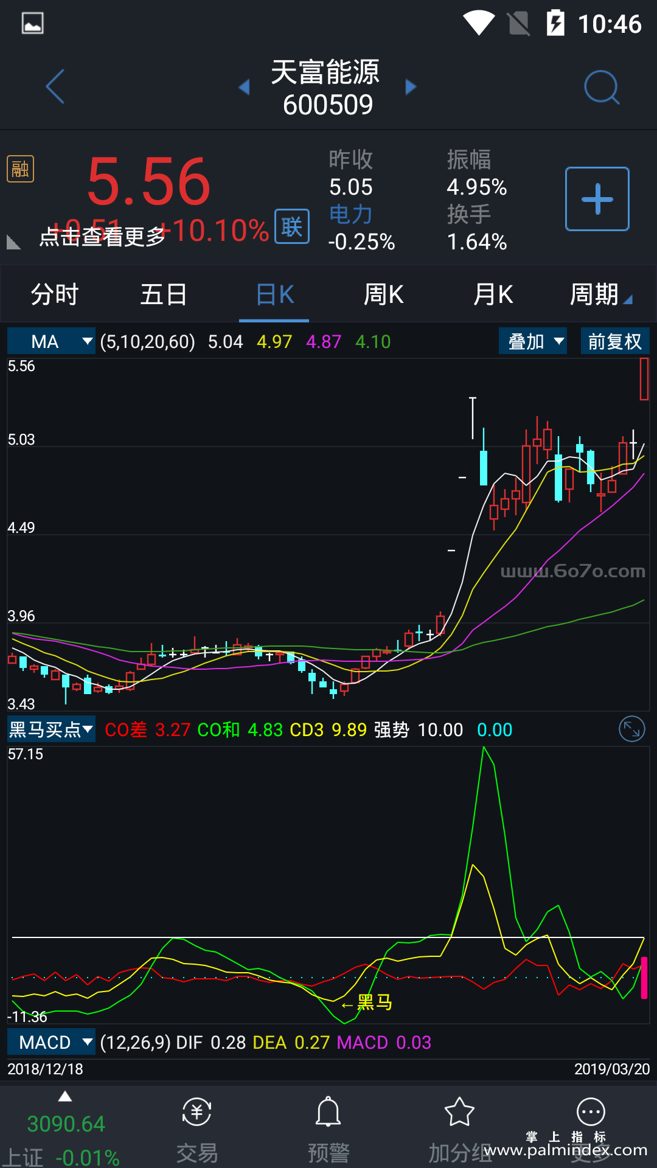
Task: Add stock to watchlist with plus button
Action: (597, 199)
